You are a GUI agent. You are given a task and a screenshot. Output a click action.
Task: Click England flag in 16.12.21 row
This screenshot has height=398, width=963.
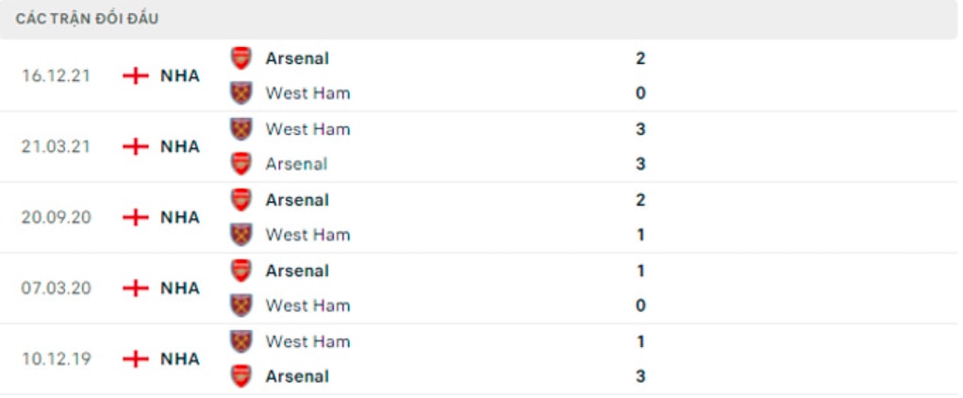[136, 76]
